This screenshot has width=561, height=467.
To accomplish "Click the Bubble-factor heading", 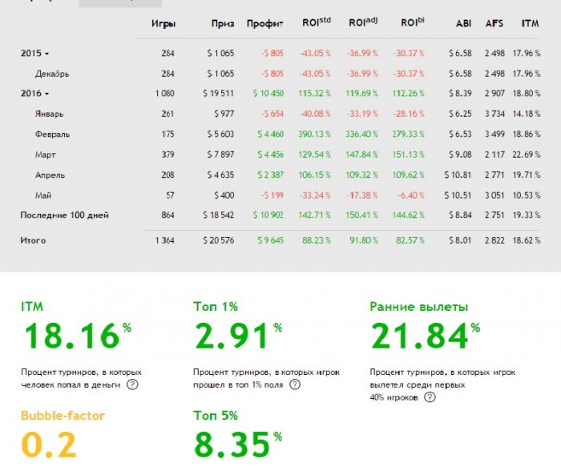I will click(x=63, y=416).
